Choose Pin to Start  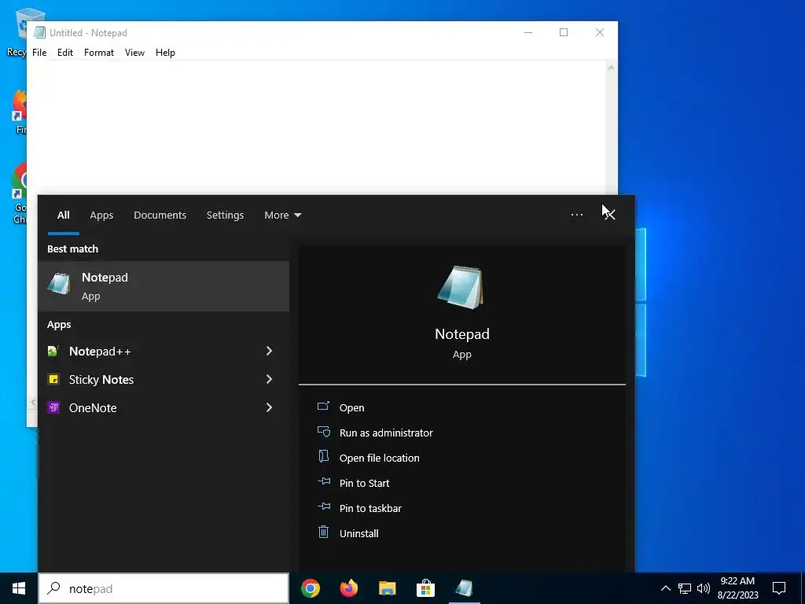coord(365,484)
